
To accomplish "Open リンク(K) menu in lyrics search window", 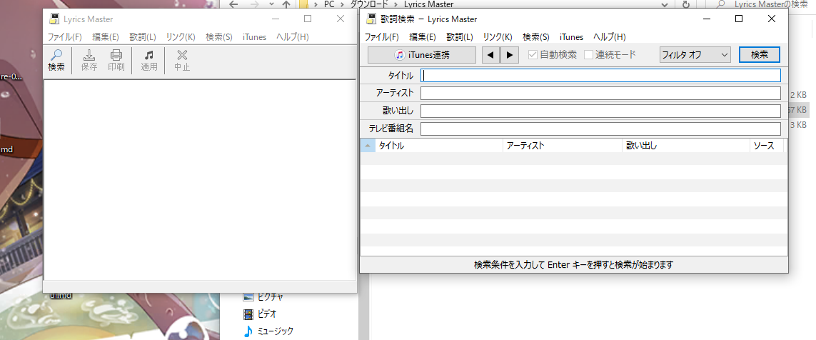I will click(x=498, y=37).
